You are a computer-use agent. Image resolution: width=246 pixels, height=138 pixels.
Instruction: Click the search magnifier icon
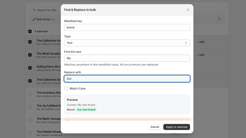click(x=34, y=10)
